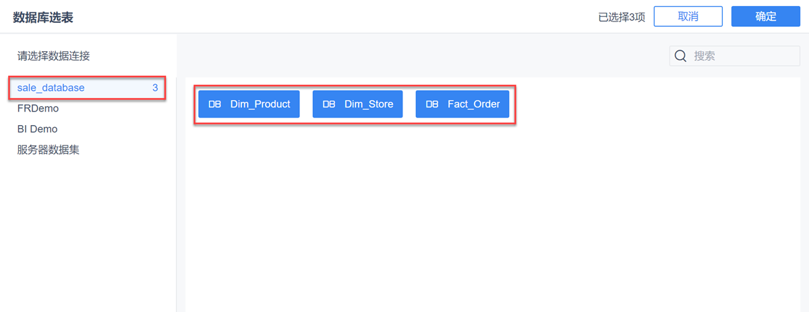
Task: Open the FRDemo data connection
Action: 38,108
